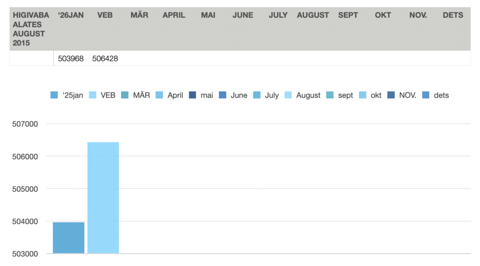Image resolution: width=480 pixels, height=266 pixels.
Task: Toggle the okt series legend label
Action: click(376, 95)
